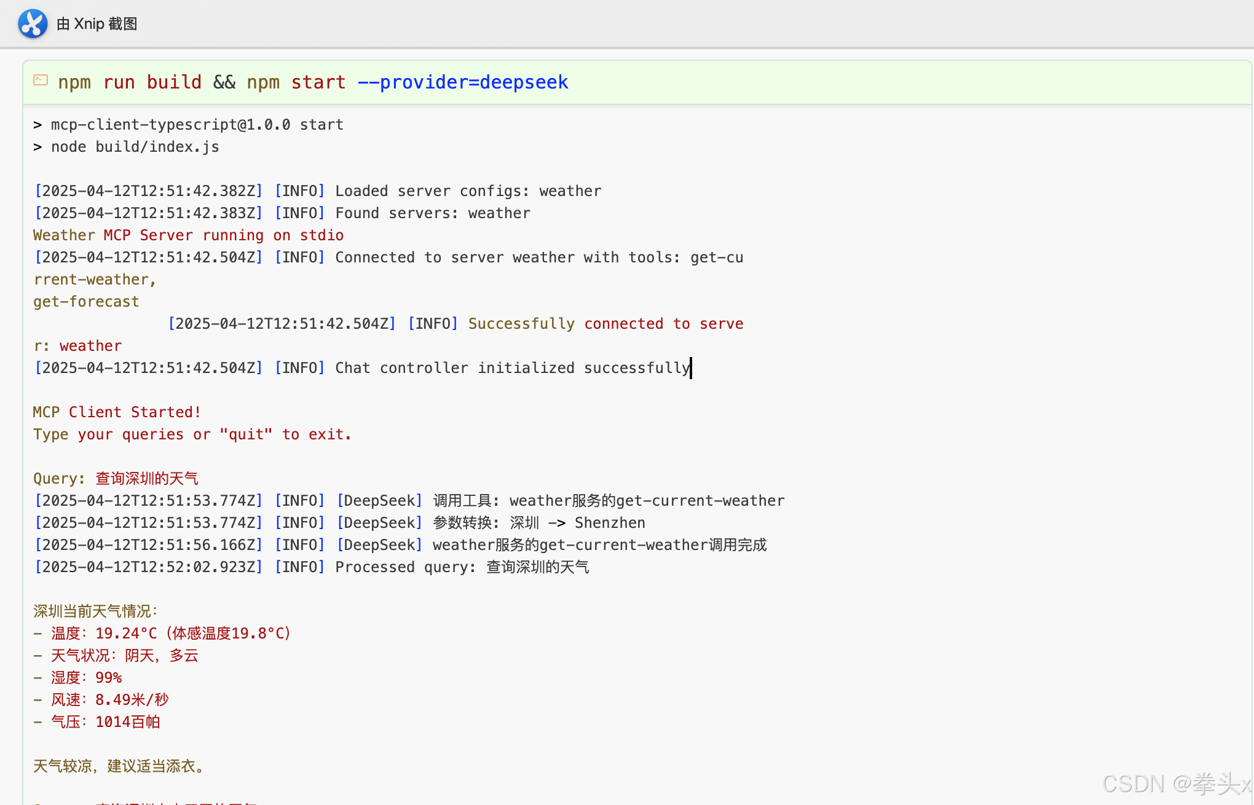Click the 'MCP Client Started!' message
The height and width of the screenshot is (805, 1254).
[x=117, y=412]
